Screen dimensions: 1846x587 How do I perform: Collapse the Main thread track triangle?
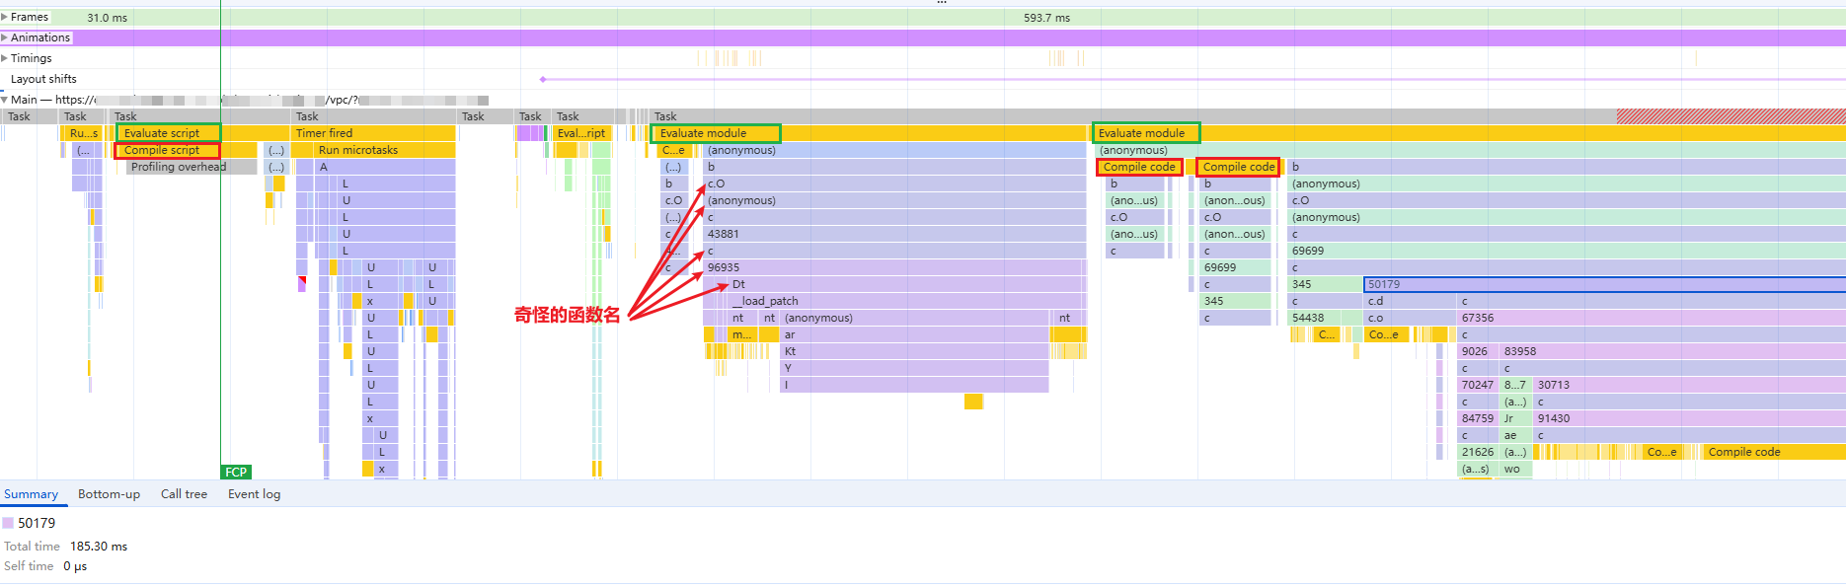click(5, 100)
